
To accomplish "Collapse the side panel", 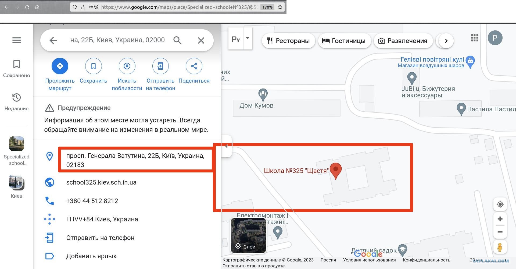I will (227, 146).
